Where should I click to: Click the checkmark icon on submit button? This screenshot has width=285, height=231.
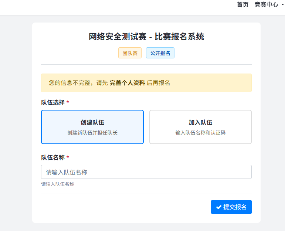coord(219,207)
